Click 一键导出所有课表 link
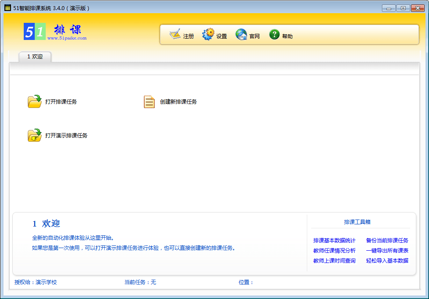The width and height of the screenshot is (429, 299). pos(387,251)
